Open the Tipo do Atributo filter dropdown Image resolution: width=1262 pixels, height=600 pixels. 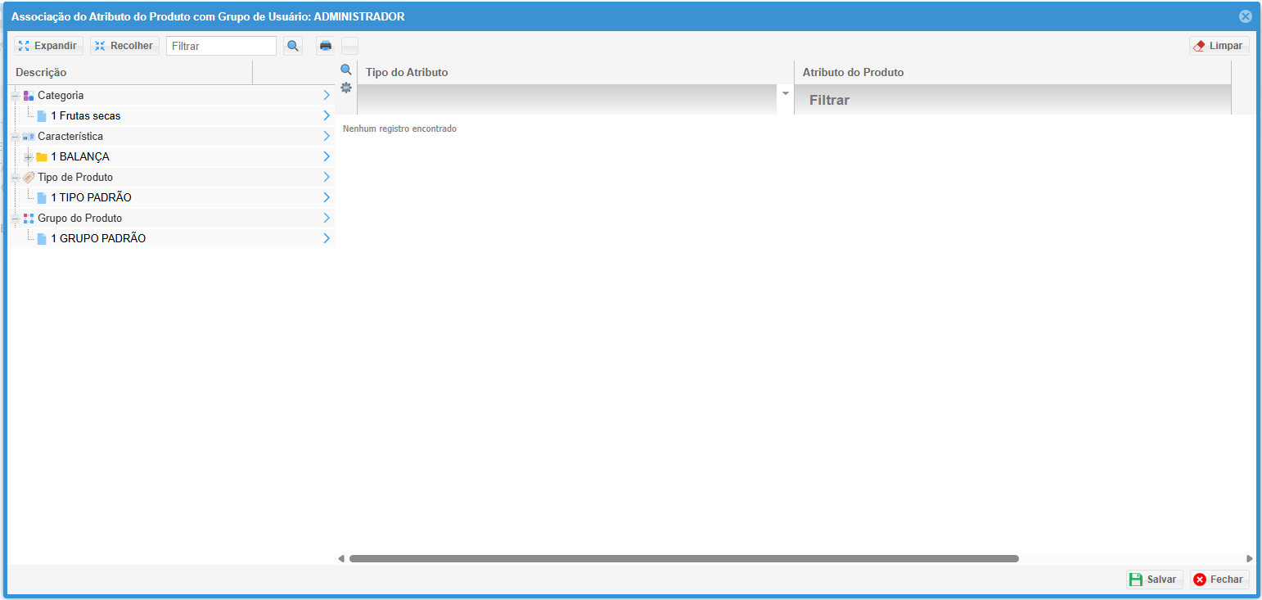tap(786, 93)
